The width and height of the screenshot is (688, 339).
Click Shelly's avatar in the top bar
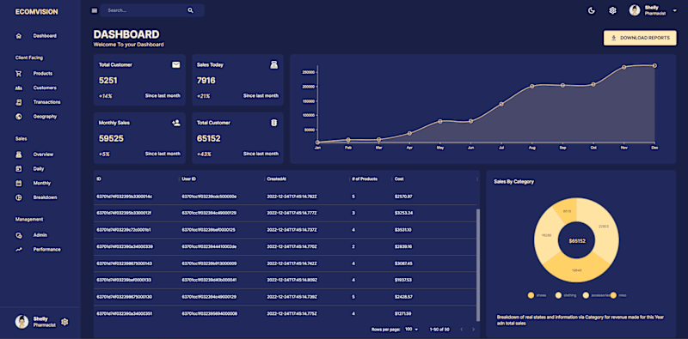point(635,10)
